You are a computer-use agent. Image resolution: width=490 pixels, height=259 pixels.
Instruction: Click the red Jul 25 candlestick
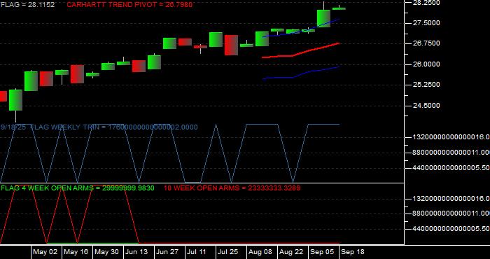[231, 45]
